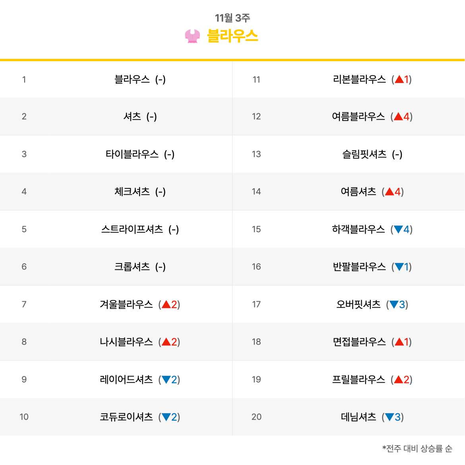Select the yellow 블라우스 category title
Image resolution: width=465 pixels, height=465 pixels.
click(x=232, y=36)
